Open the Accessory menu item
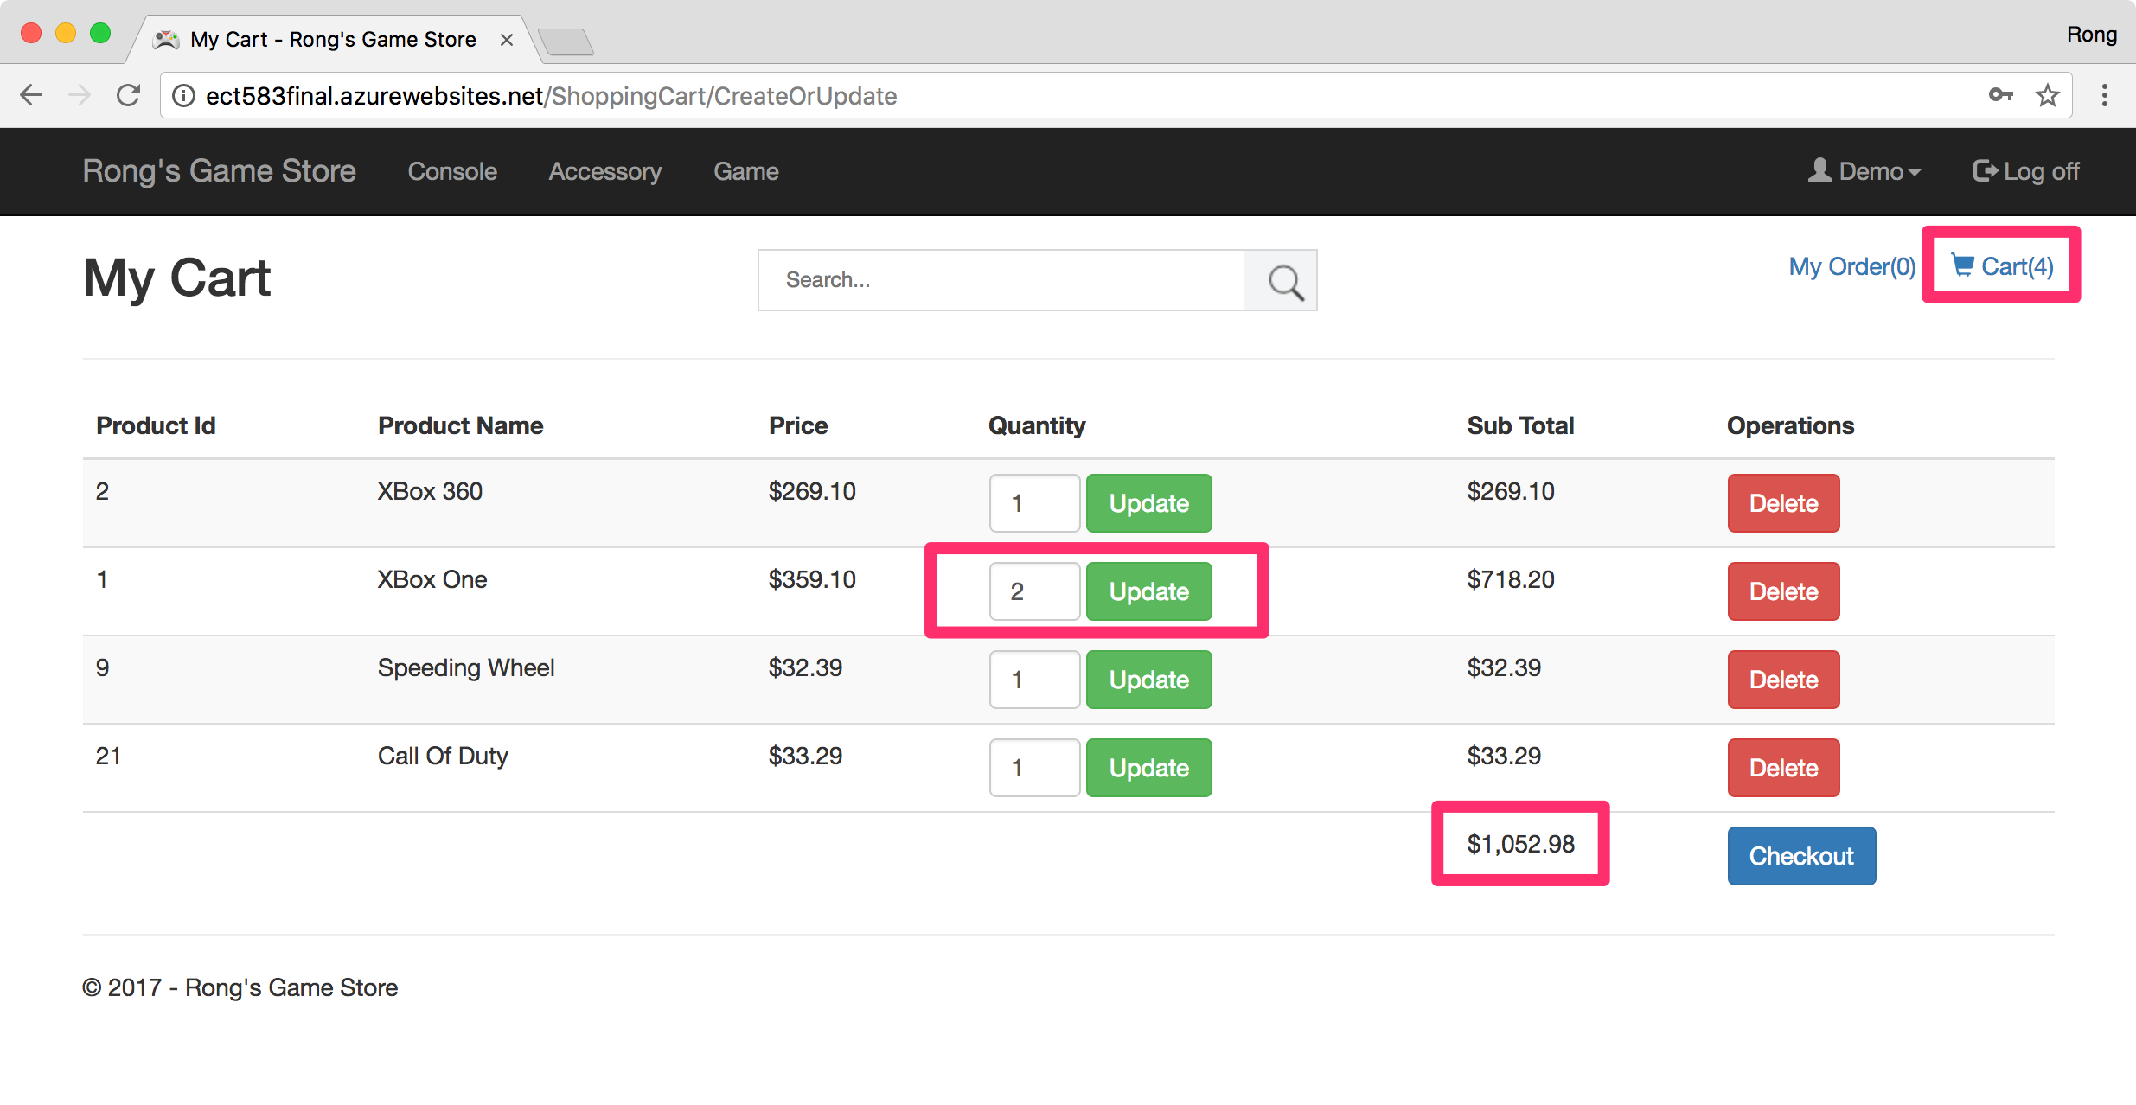 (604, 171)
